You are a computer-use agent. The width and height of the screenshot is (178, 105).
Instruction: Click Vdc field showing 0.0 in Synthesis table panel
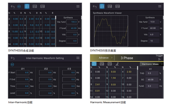tap(72, 35)
